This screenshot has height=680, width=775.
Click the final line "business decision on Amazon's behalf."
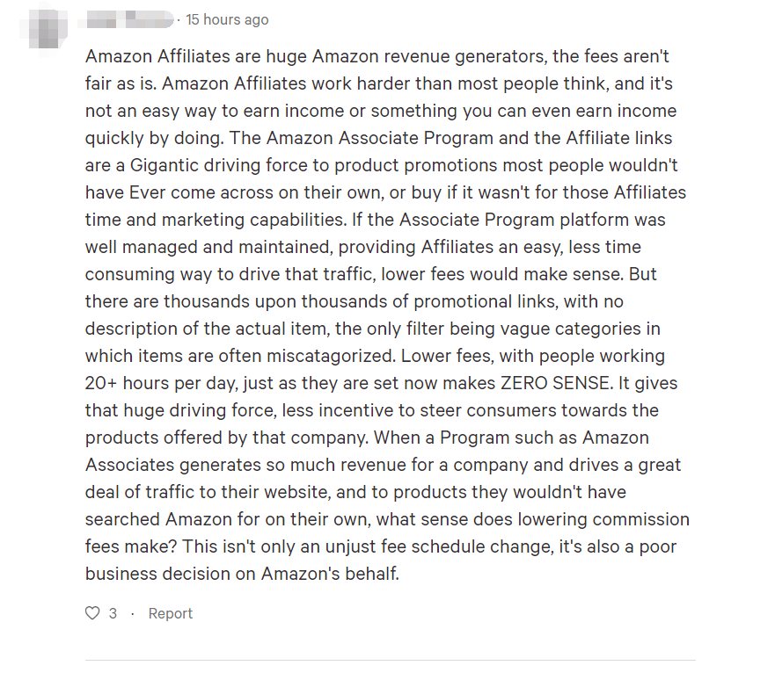point(242,574)
